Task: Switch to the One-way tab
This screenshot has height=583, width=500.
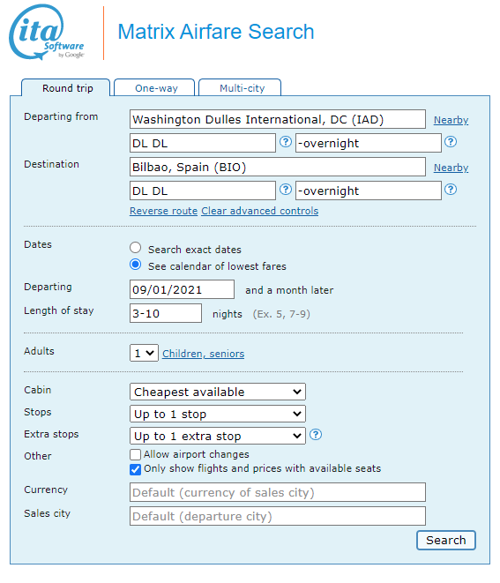Action: pyautogui.click(x=154, y=87)
